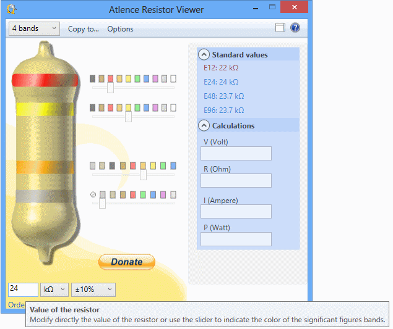
Task: Choose brown swatch in the second band row
Action: [x=101, y=108]
